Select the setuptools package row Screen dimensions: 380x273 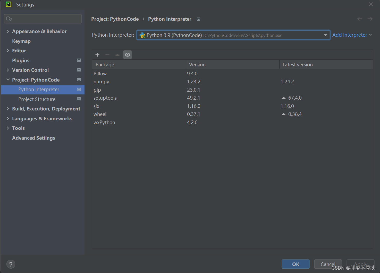coord(232,98)
